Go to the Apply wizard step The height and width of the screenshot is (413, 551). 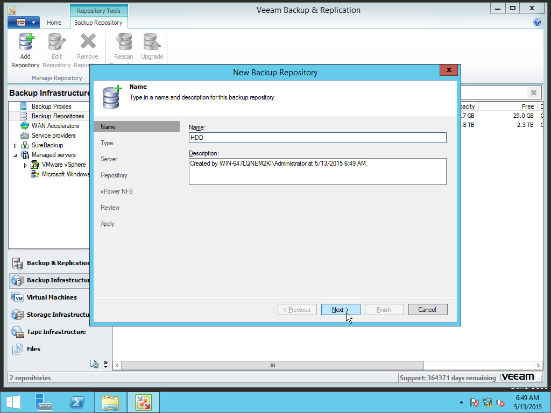[x=108, y=224]
